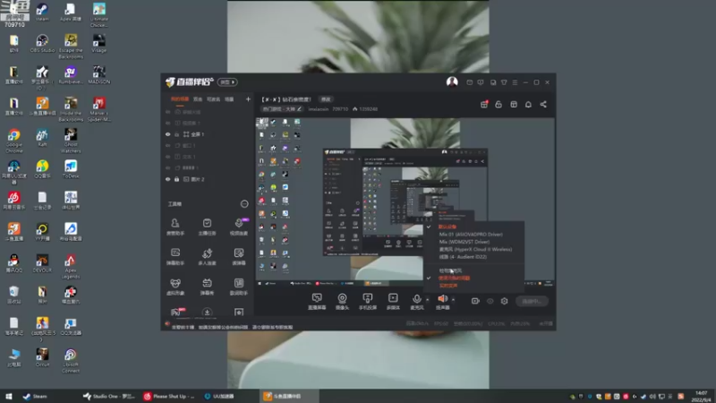Screen dimensions: 716x403
Task: Open the user avatar in title bar
Action: pyautogui.click(x=452, y=81)
